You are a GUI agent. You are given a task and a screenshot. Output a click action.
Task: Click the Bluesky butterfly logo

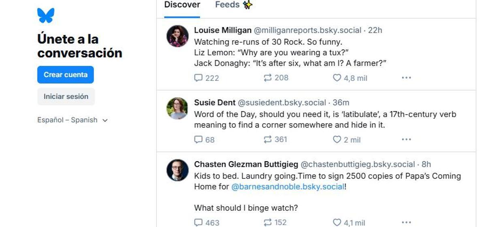(x=46, y=16)
